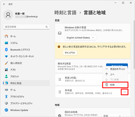Click the search magnifier icon
The height and width of the screenshot is (117, 135).
(46, 27)
